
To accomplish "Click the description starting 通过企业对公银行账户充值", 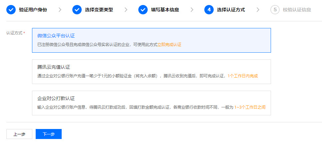I will pyautogui.click(x=147, y=76).
